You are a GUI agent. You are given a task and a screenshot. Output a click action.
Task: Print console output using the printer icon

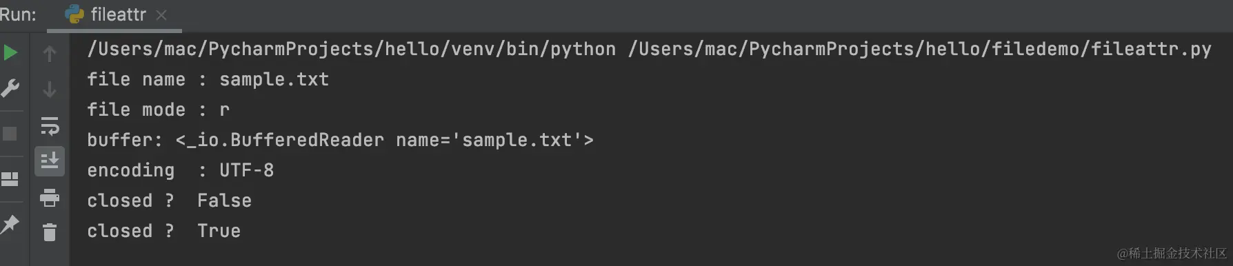[50, 198]
